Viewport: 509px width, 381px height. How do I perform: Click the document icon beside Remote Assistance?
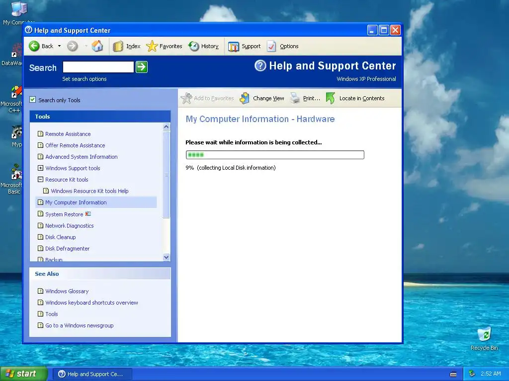40,133
